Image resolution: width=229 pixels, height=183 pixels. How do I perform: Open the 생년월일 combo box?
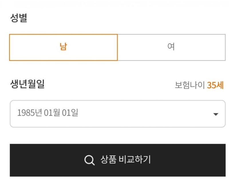(117, 114)
